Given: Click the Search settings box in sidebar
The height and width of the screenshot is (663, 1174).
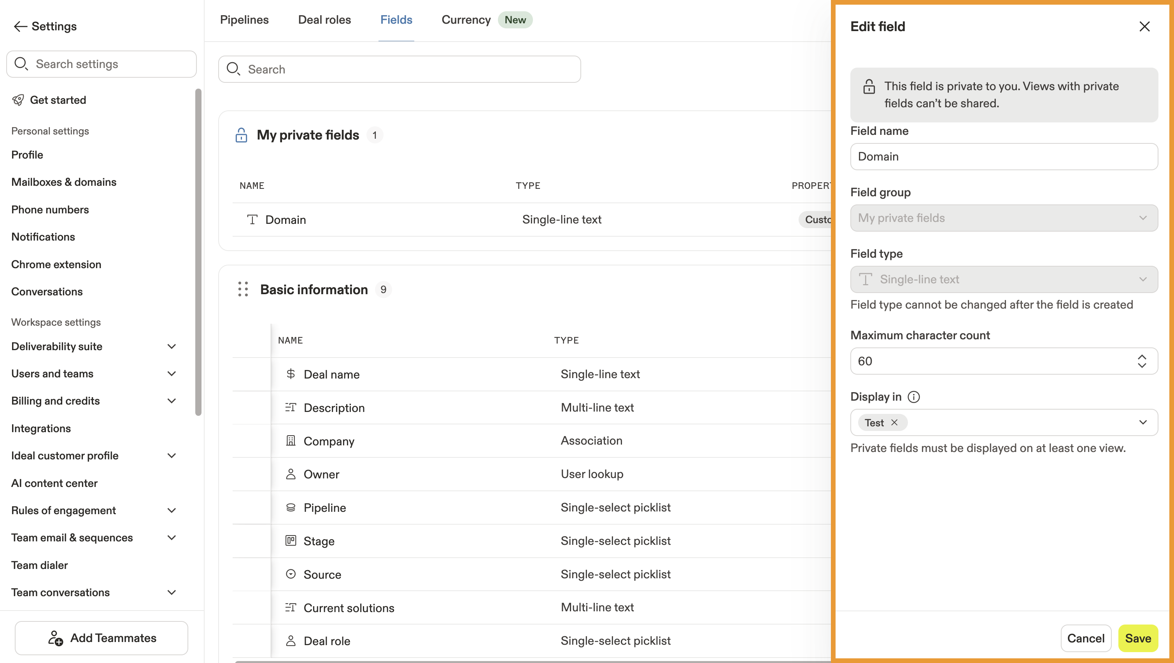Looking at the screenshot, I should click(x=101, y=64).
